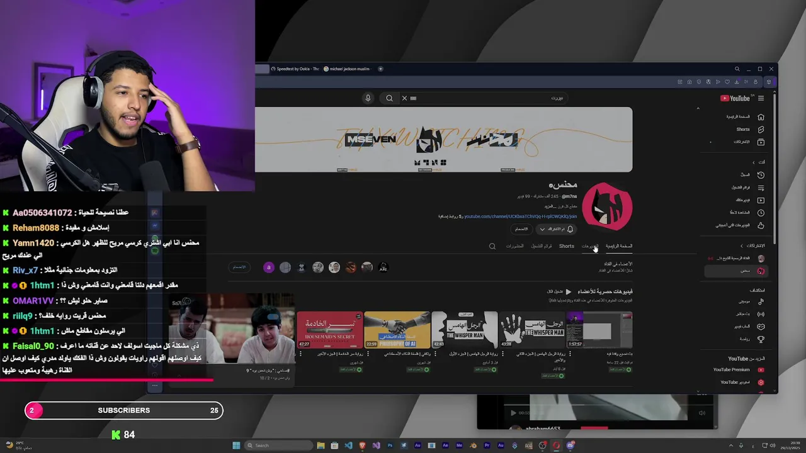The image size is (806, 453).
Task: Open Philosophy of AI video thumbnail
Action: coord(397,330)
